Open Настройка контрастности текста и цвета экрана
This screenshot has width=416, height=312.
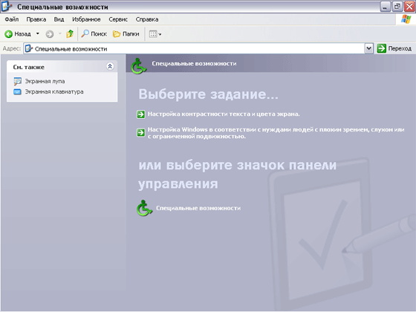(x=224, y=114)
